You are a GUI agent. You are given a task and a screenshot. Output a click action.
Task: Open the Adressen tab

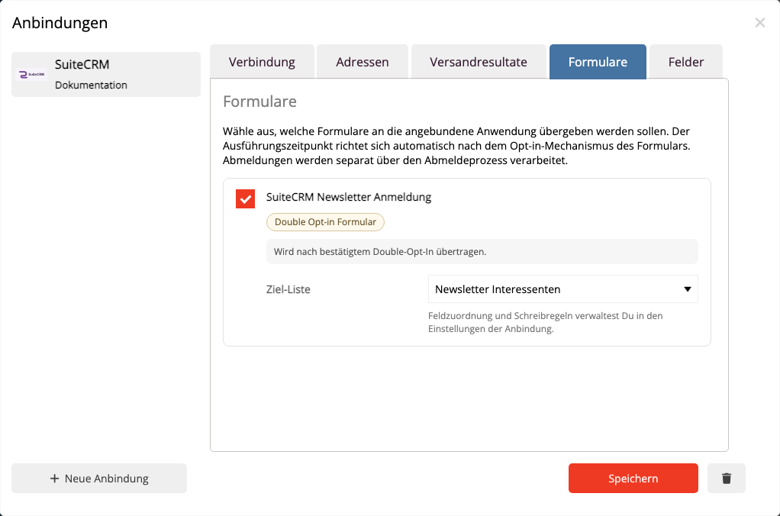pos(362,62)
